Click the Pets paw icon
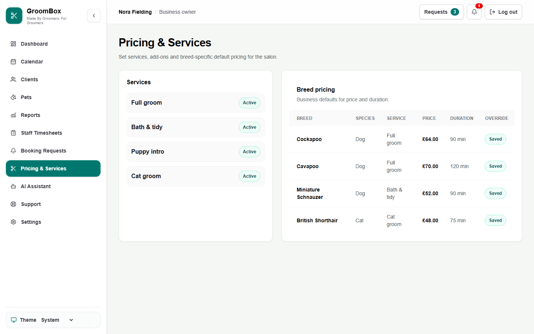This screenshot has height=334, width=534. [13, 97]
